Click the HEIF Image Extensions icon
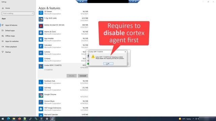The image size is (216, 121). coord(41,109)
